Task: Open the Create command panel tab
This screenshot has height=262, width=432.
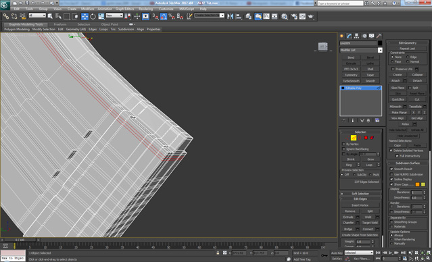Action: tap(342, 36)
